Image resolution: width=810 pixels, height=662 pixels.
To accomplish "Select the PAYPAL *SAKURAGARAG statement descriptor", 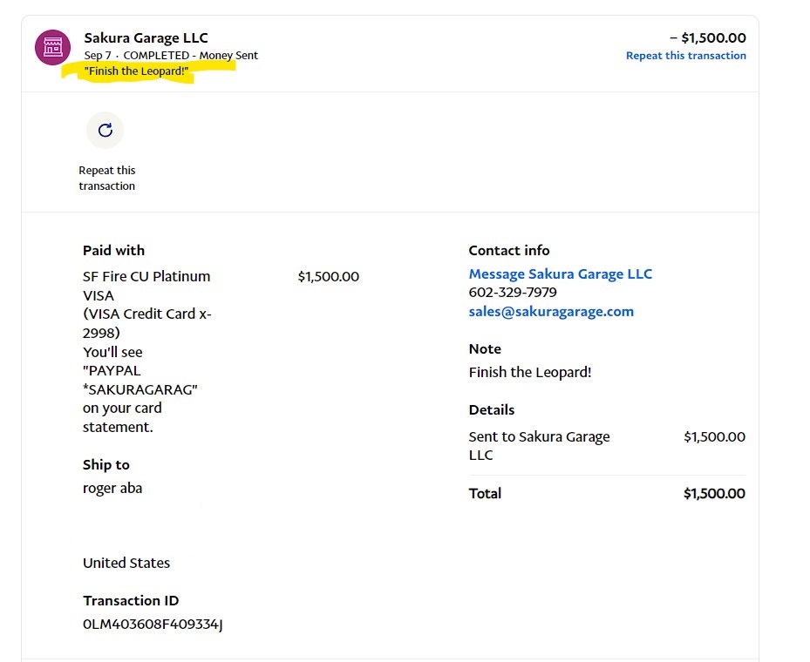I will tap(140, 381).
